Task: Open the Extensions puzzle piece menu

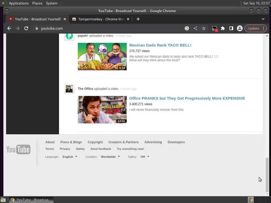Action: 223,28
